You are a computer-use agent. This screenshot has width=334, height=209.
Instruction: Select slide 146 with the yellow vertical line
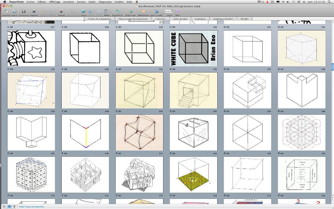[x=85, y=133]
